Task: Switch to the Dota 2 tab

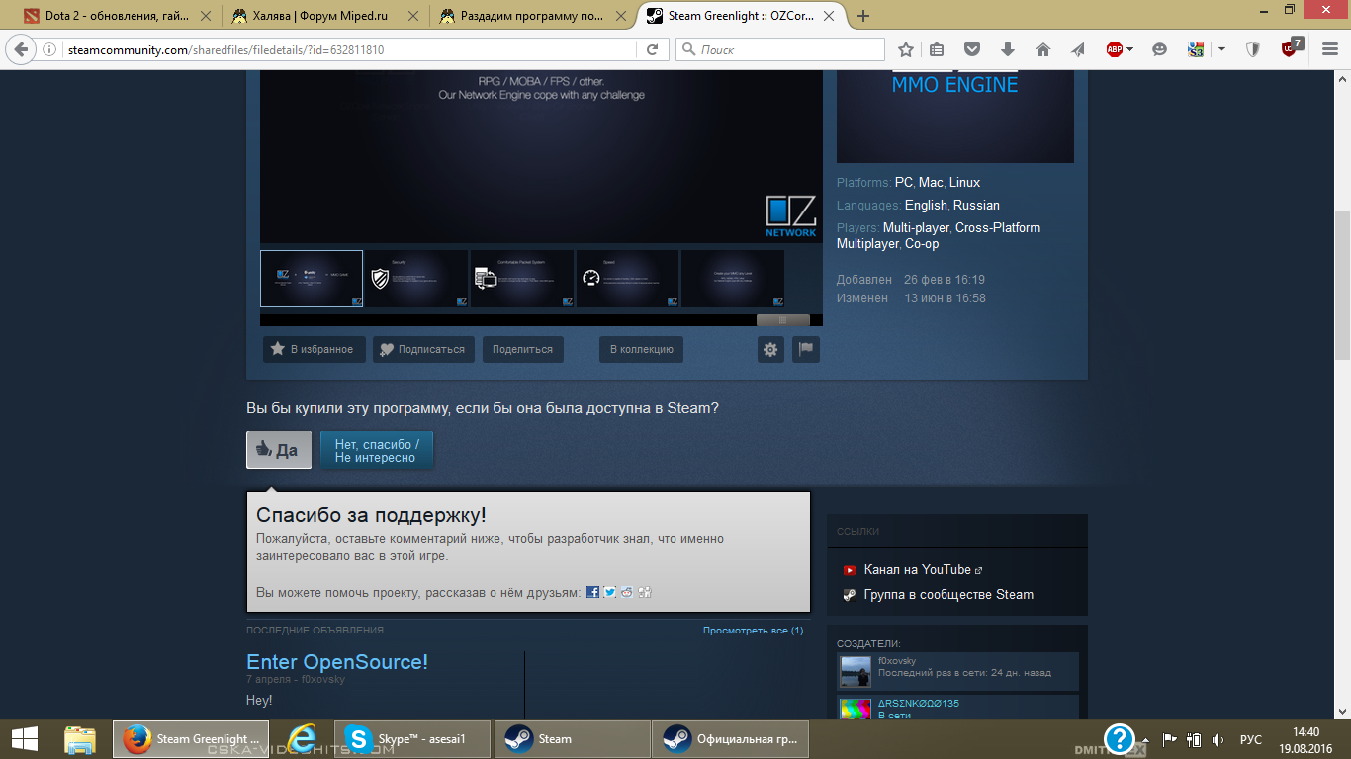Action: [117, 16]
